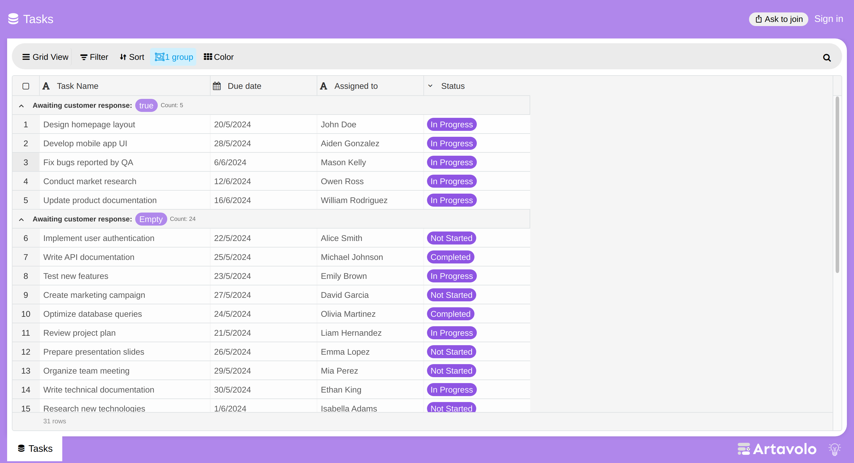Click the calendar icon in Due date header
The width and height of the screenshot is (854, 463).
click(x=217, y=86)
